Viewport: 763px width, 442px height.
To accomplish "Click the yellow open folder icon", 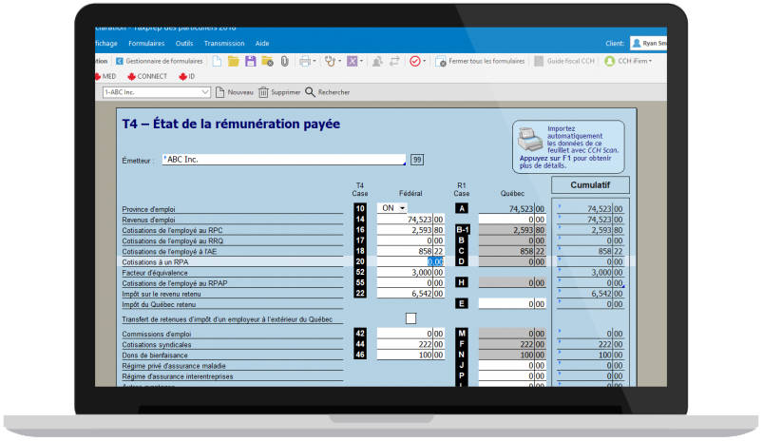I will pyautogui.click(x=234, y=61).
